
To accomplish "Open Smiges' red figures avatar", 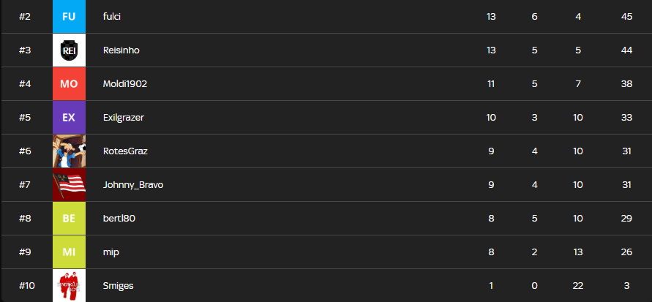I will [x=69, y=285].
